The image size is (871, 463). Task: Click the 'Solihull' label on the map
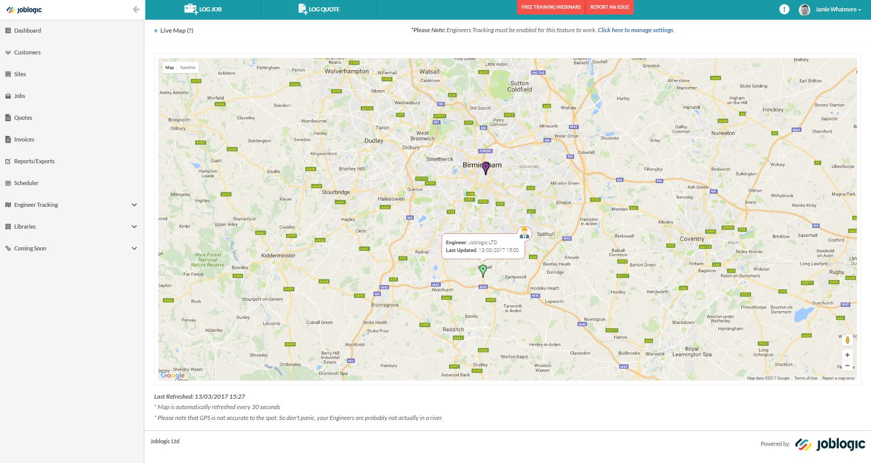click(x=546, y=234)
